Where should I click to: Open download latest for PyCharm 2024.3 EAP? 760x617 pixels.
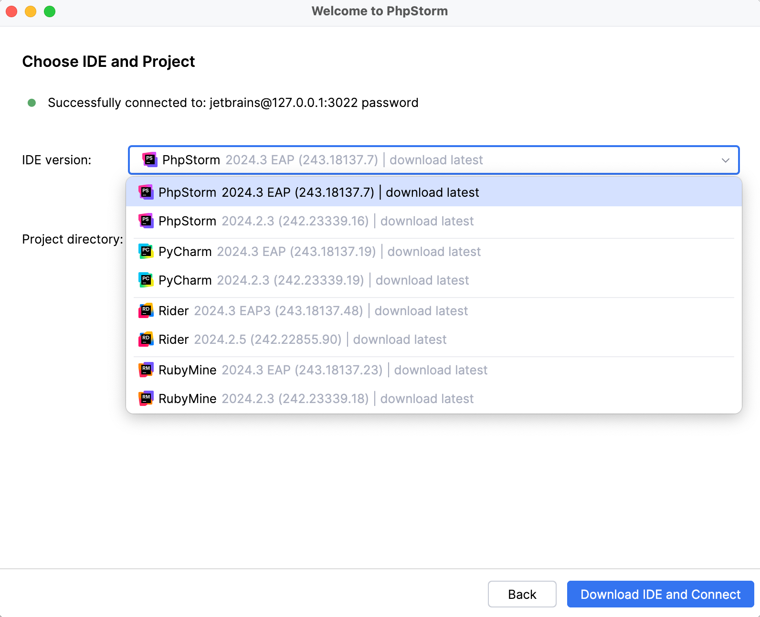pos(433,251)
